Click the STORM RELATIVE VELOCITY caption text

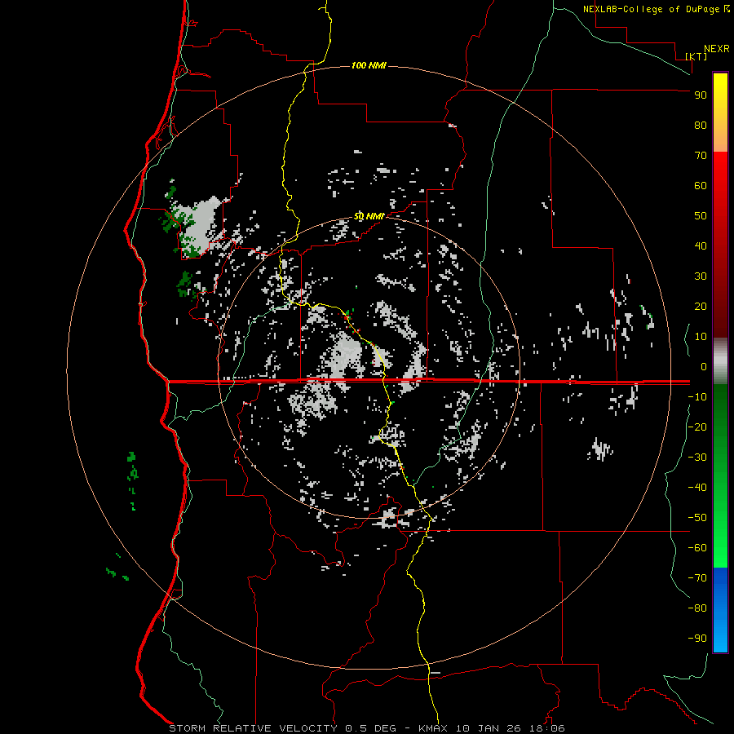click(x=253, y=728)
